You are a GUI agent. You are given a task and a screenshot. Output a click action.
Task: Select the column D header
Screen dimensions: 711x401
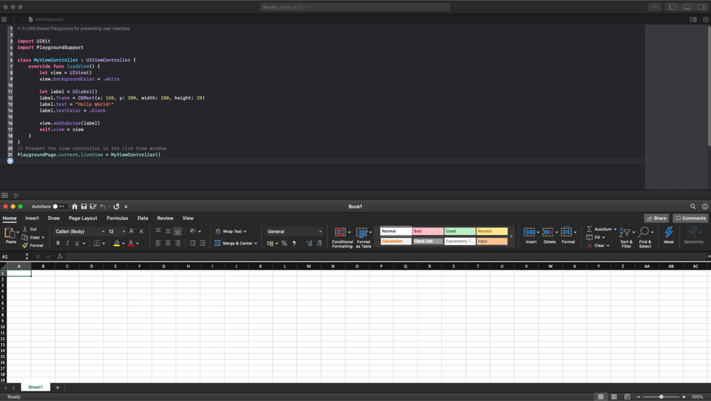pos(91,267)
